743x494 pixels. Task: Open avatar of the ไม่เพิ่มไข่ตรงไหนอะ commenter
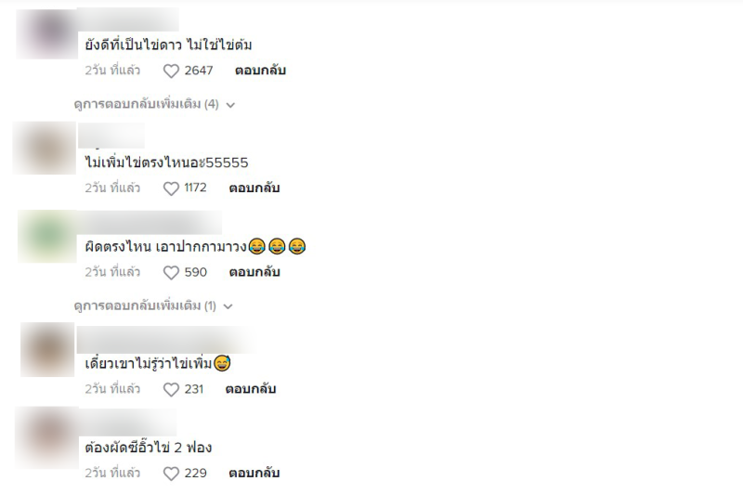point(45,149)
